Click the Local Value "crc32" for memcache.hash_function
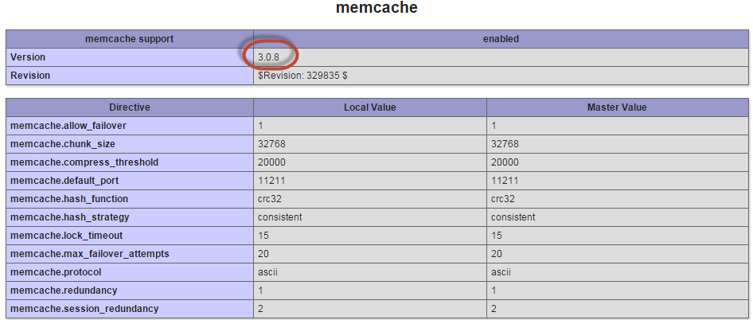 click(269, 199)
